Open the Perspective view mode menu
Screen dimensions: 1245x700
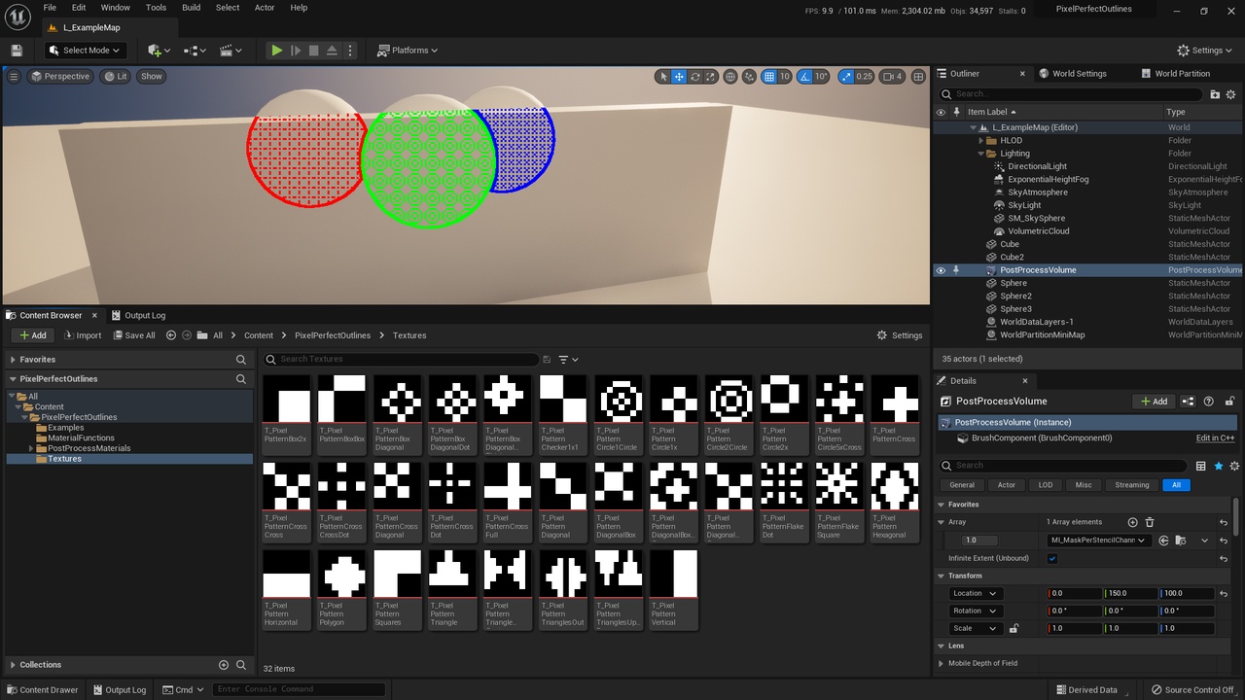point(60,76)
